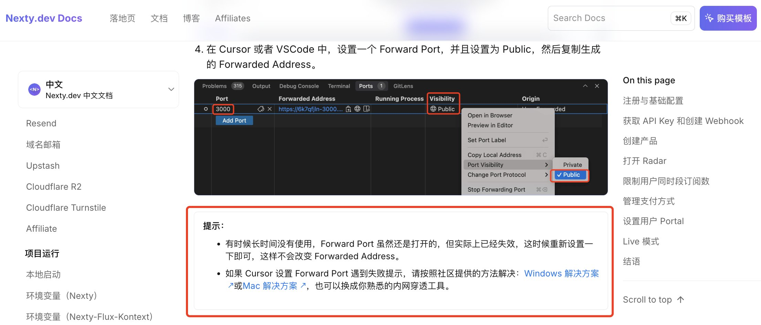Open the Mac 解决方案 link
761x325 pixels.
[270, 286]
